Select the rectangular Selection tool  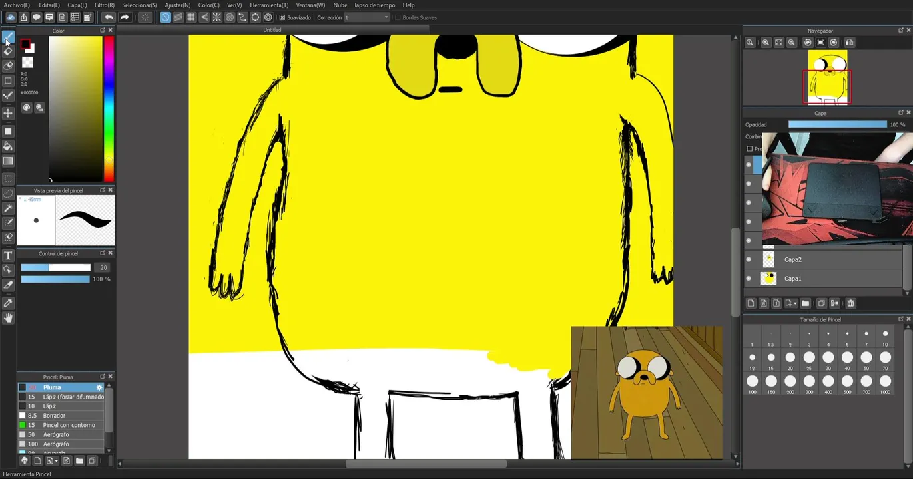8,179
